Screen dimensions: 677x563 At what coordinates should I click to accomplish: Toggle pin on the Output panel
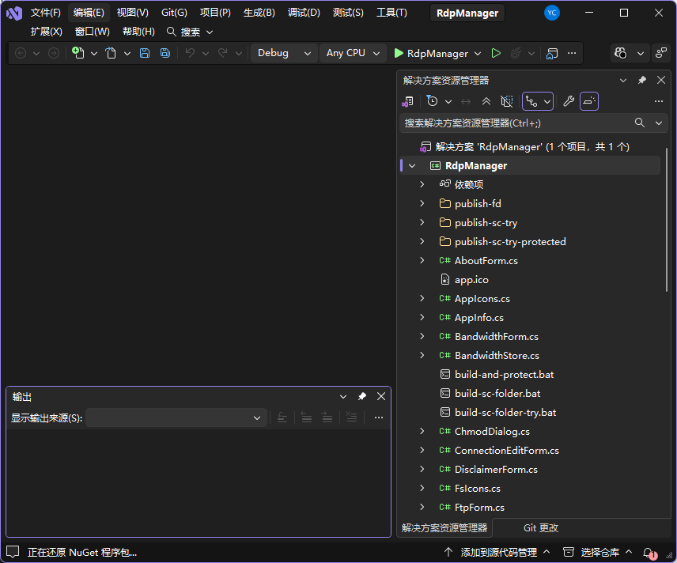[361, 396]
